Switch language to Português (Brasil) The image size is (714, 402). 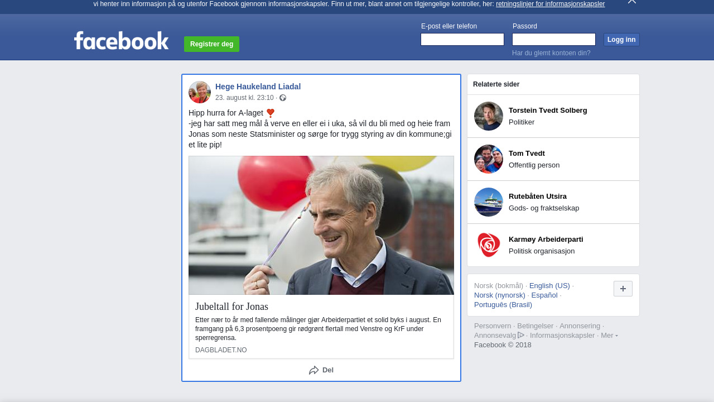tap(503, 305)
